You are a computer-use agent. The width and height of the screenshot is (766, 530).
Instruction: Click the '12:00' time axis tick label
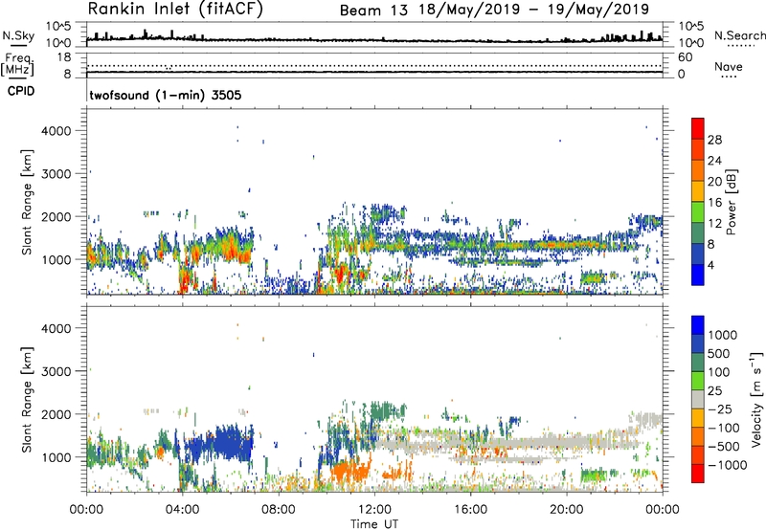pyautogui.click(x=374, y=510)
